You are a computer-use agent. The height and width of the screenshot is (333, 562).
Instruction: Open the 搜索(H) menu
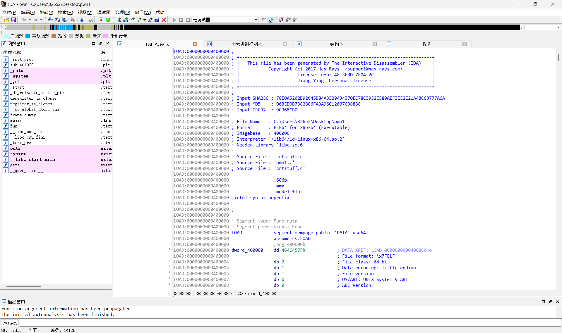(66, 12)
